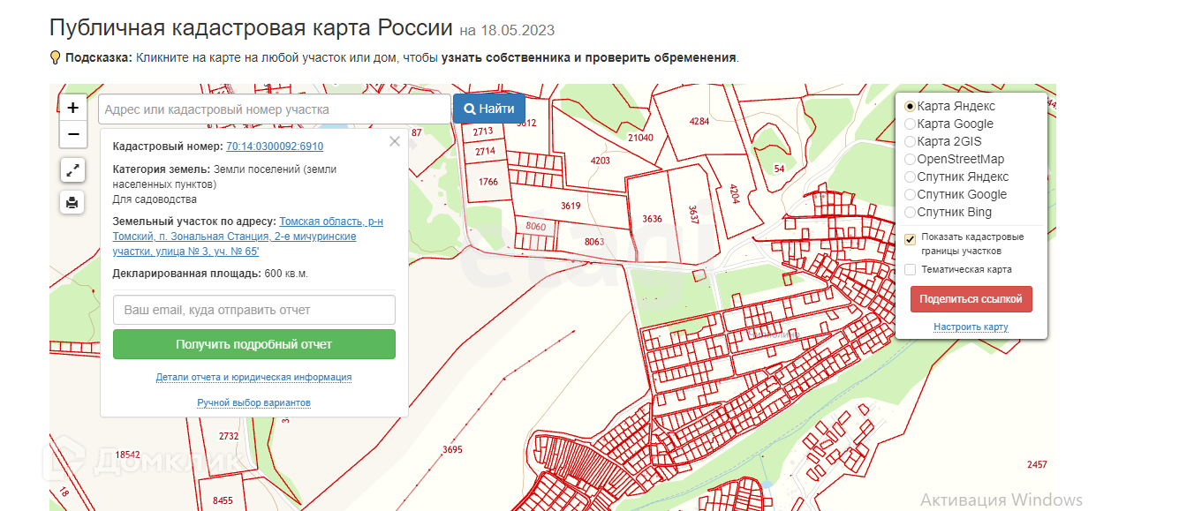The image size is (1179, 511).
Task: Click parcel 2714 on the map
Action: point(485,151)
